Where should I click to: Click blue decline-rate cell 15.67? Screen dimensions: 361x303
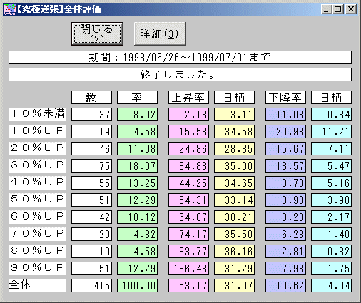285,148
